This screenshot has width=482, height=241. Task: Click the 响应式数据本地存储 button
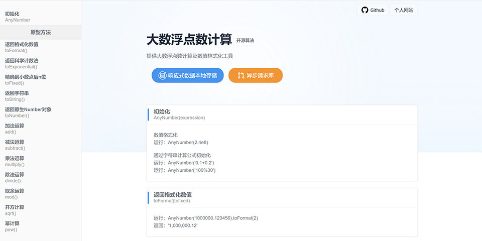click(187, 76)
